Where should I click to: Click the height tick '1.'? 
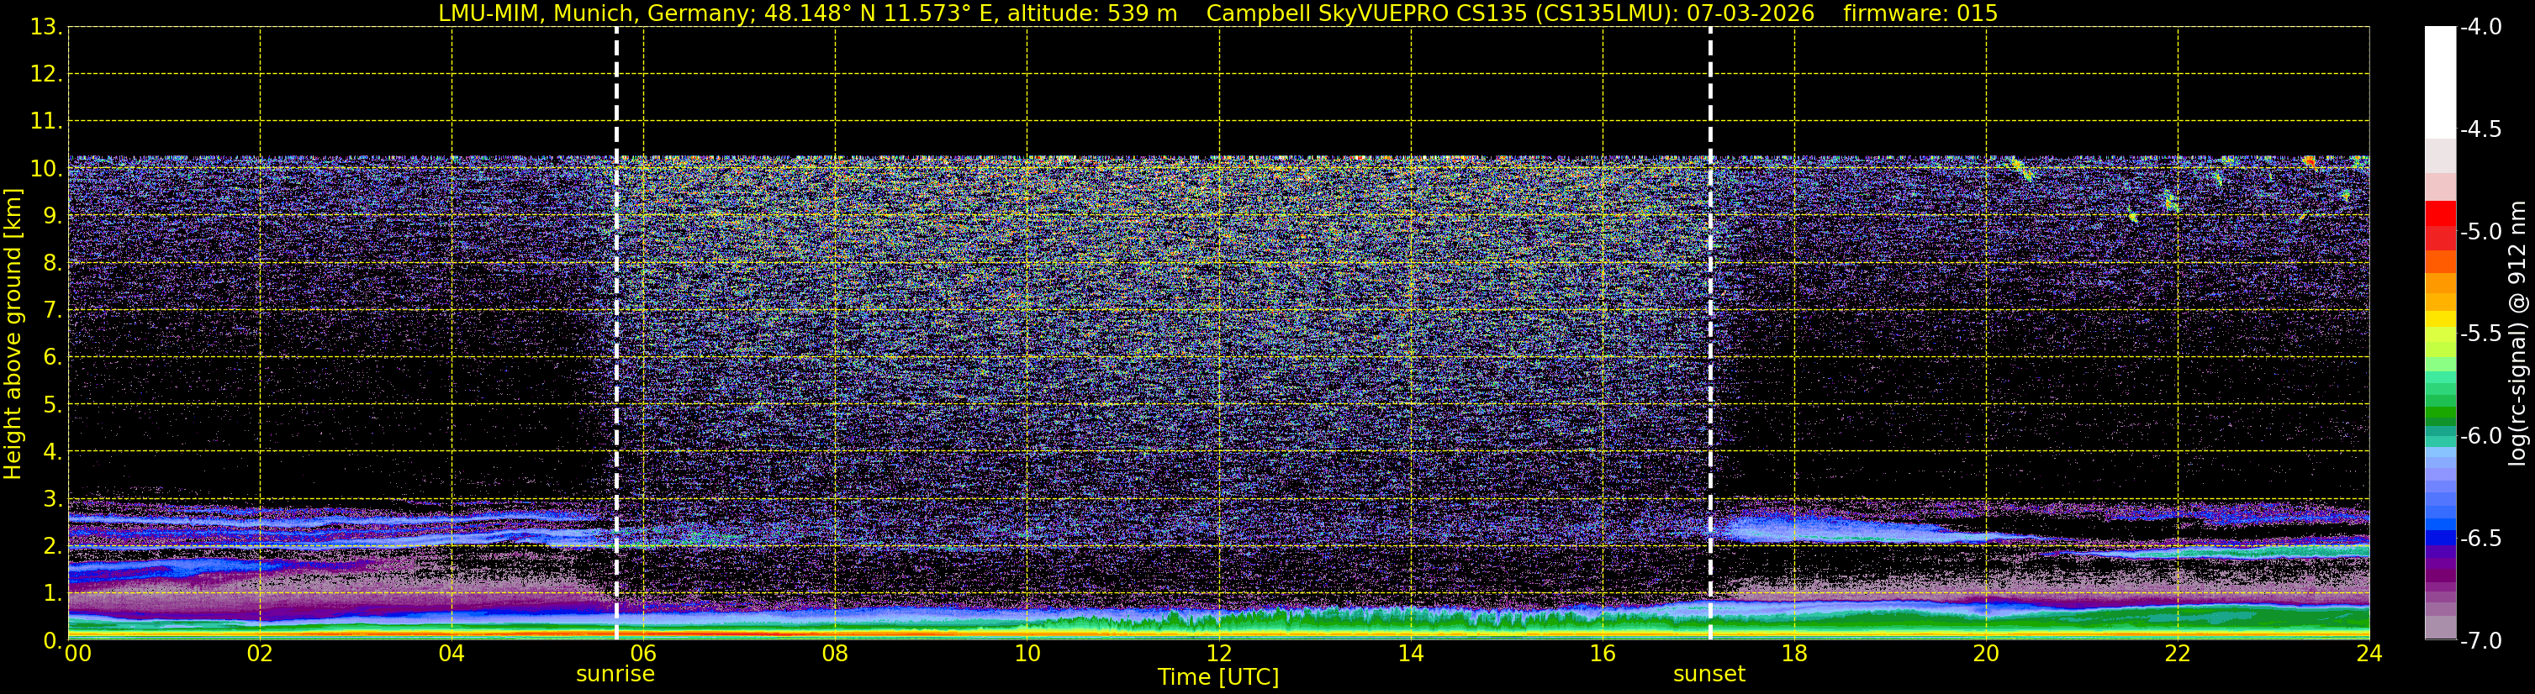[x=53, y=594]
